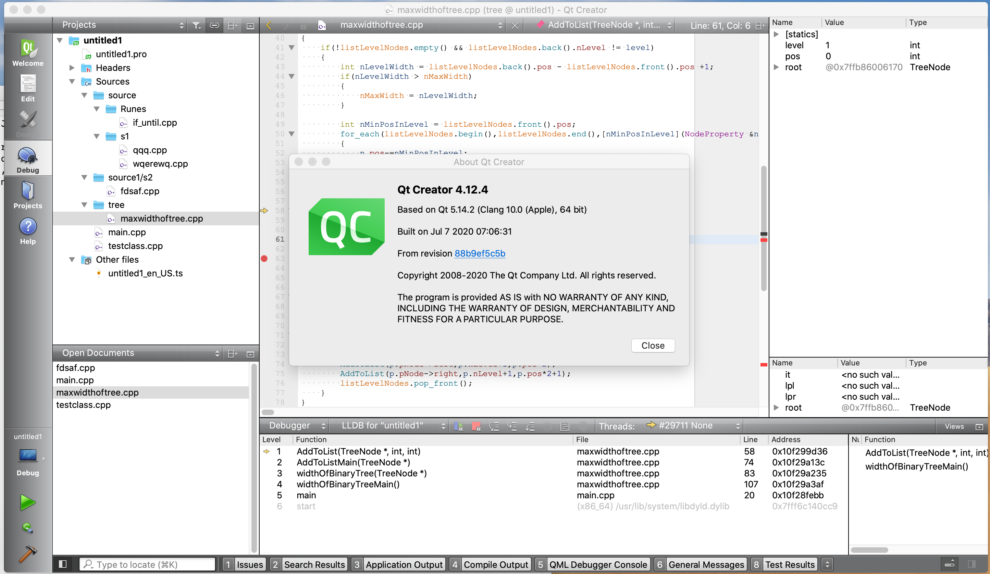990x574 pixels.
Task: Click the editor vertical scrollbar
Action: (x=764, y=228)
